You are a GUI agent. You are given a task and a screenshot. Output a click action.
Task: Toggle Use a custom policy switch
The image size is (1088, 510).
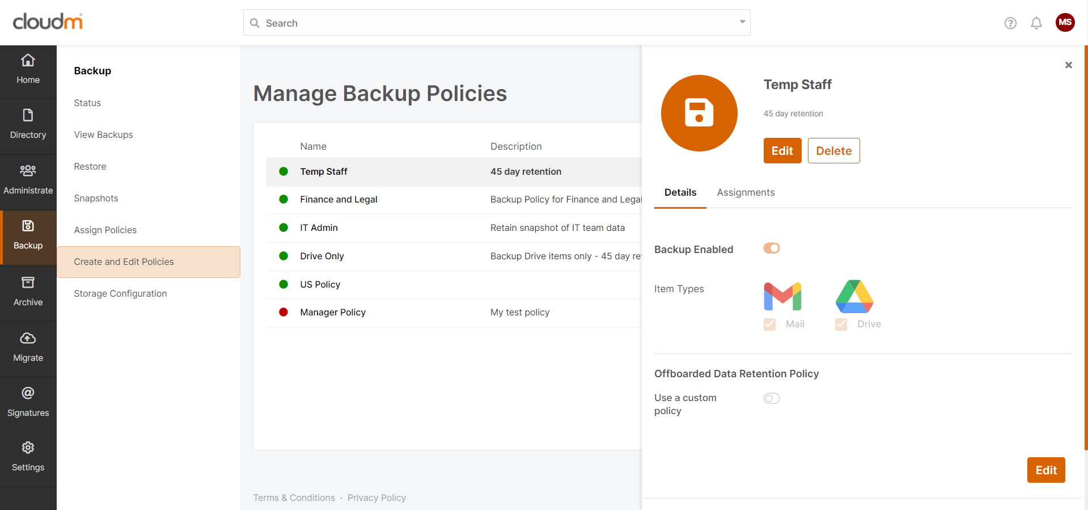772,398
